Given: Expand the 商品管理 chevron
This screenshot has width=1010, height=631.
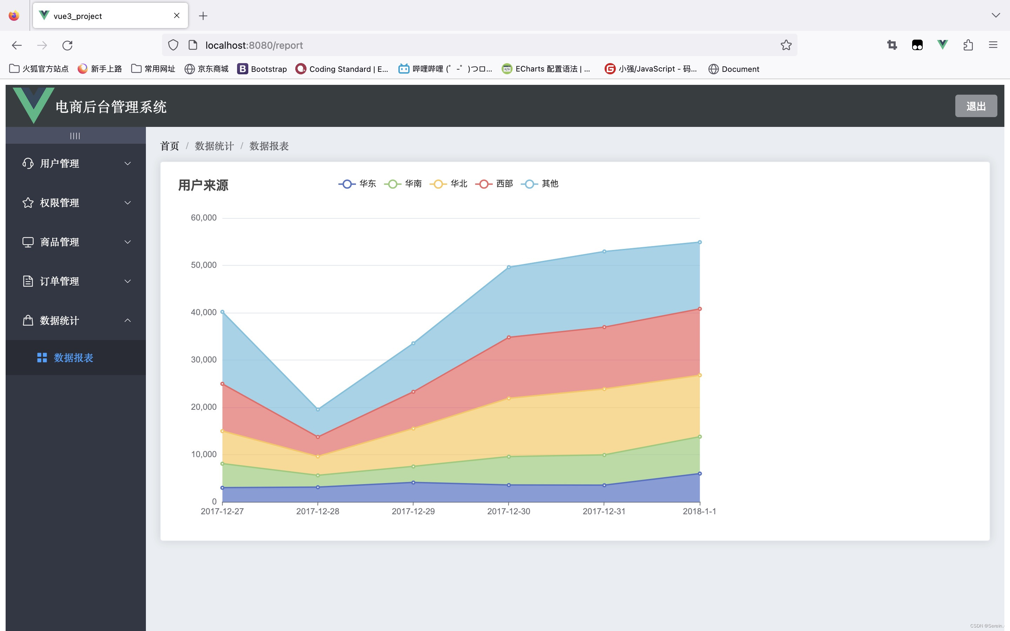Looking at the screenshot, I should (128, 242).
